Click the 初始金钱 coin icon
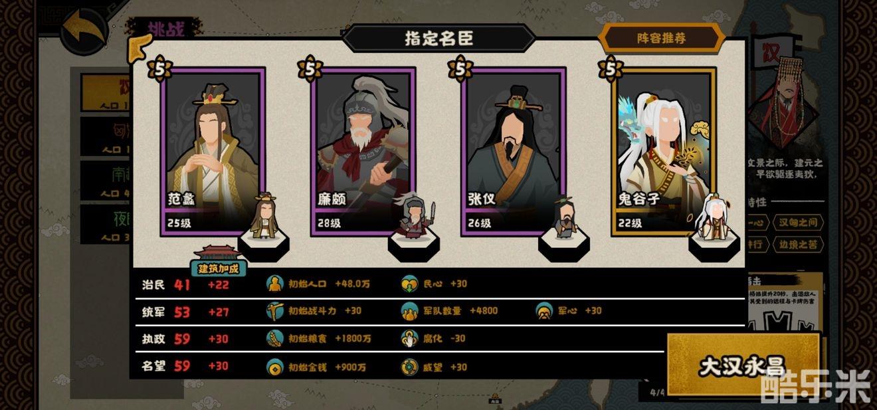This screenshot has width=877, height=410. pos(274,366)
